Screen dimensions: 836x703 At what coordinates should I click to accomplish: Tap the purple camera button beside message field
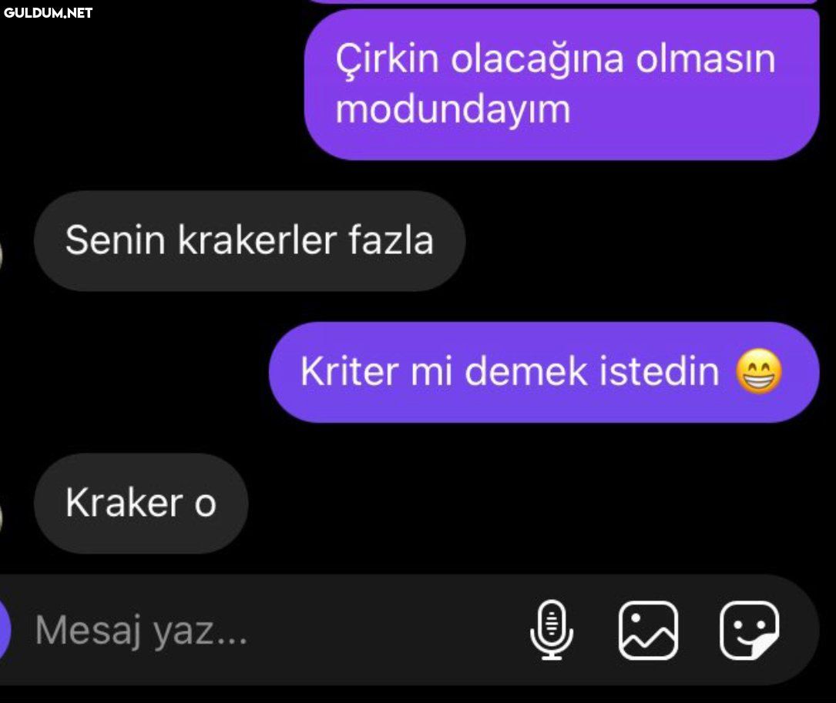[5, 630]
